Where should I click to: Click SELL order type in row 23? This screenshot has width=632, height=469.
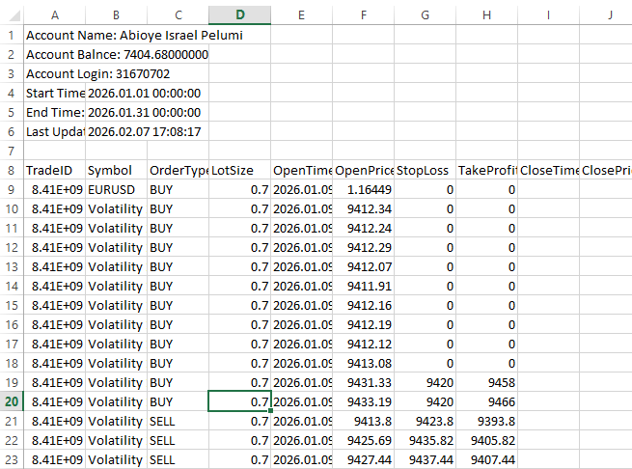179,459
